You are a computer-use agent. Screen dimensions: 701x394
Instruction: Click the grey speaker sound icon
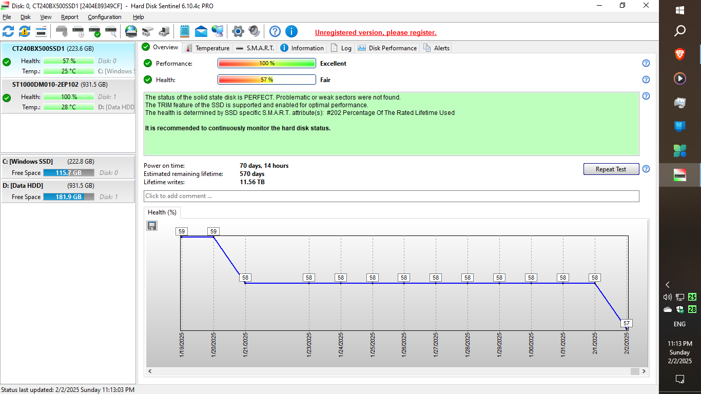pyautogui.click(x=254, y=31)
